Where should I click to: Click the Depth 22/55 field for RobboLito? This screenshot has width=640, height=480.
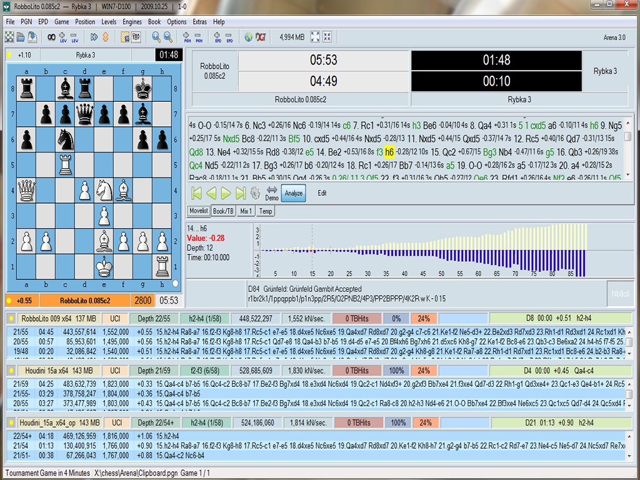click(x=154, y=318)
